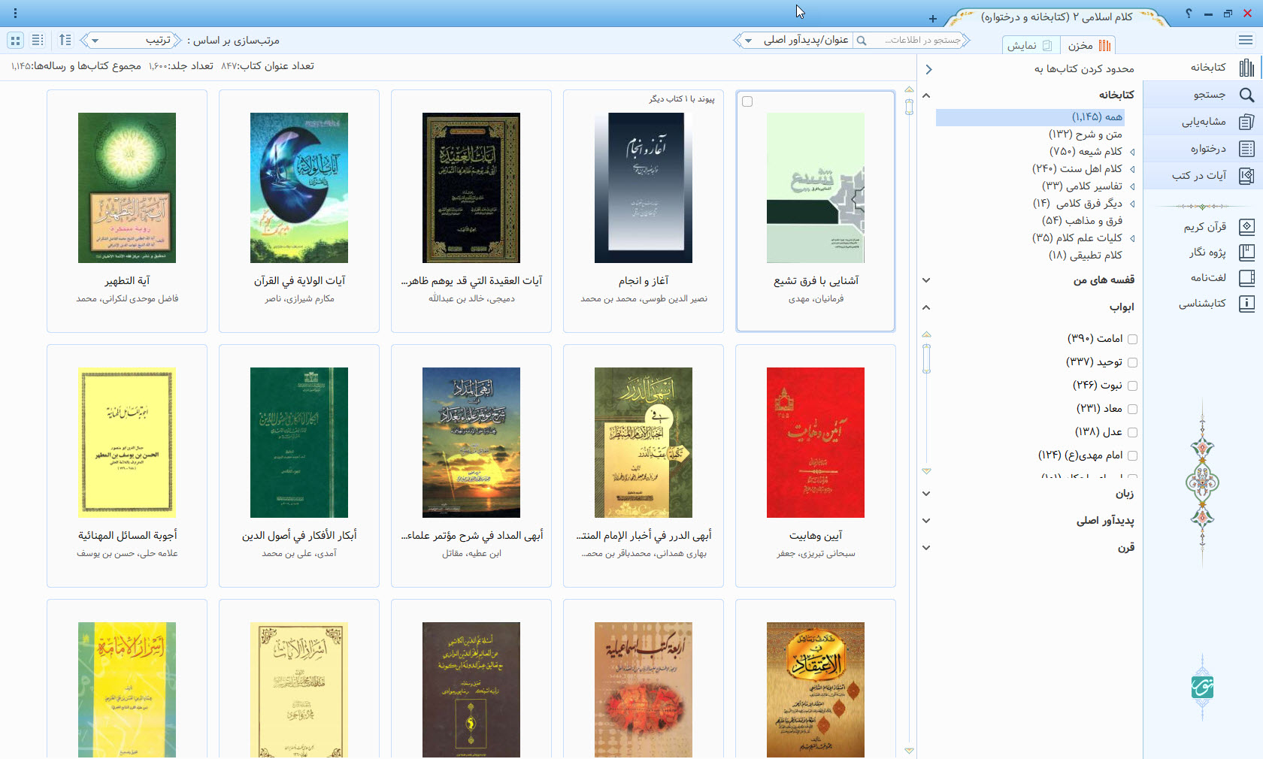This screenshot has height=759, width=1263.
Task: Collapse the ابواب section
Action: (926, 307)
